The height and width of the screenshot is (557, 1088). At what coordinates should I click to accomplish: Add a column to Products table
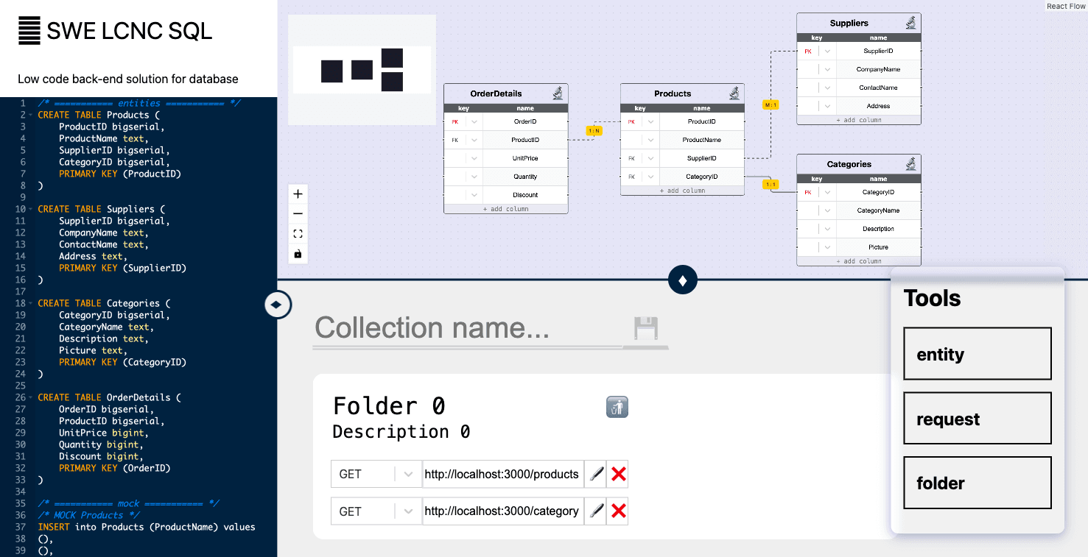click(682, 191)
